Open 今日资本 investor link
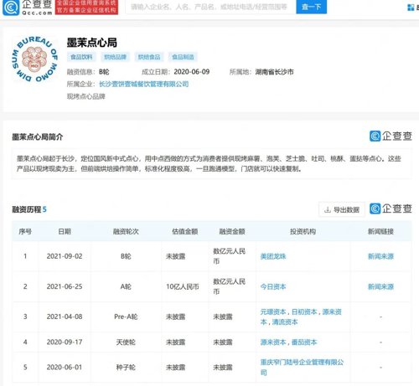 273,286
